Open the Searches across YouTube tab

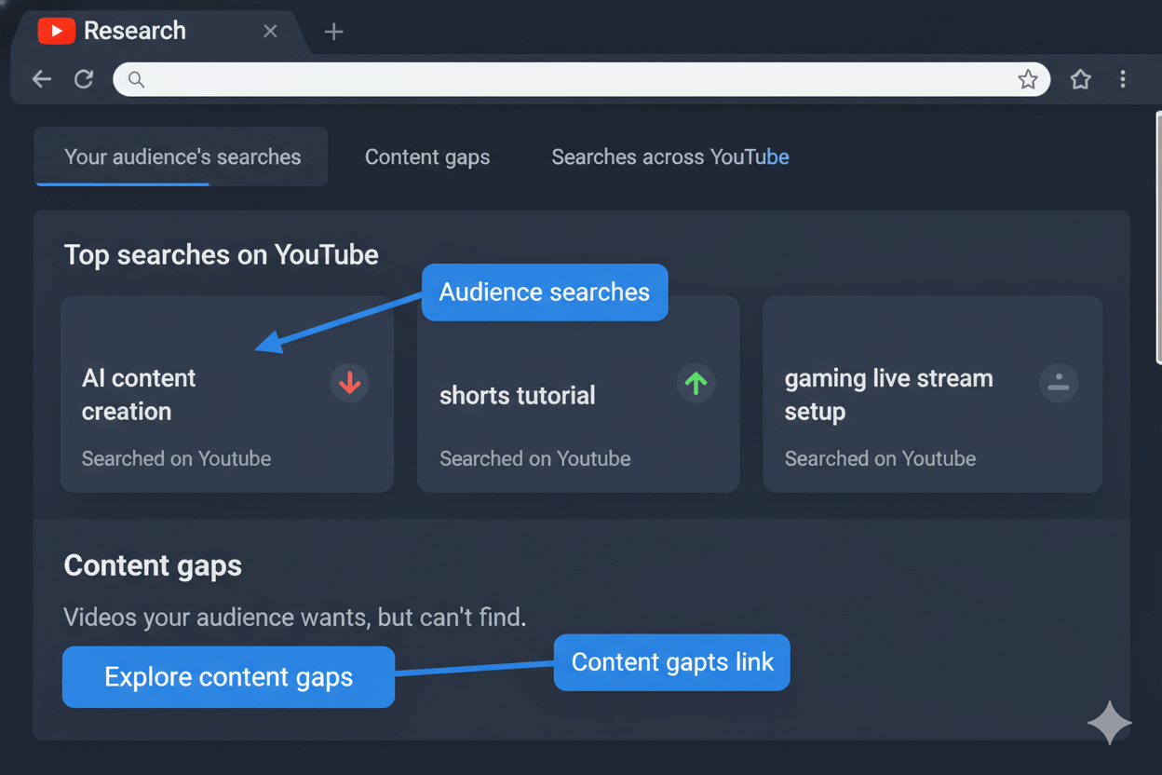click(x=669, y=156)
